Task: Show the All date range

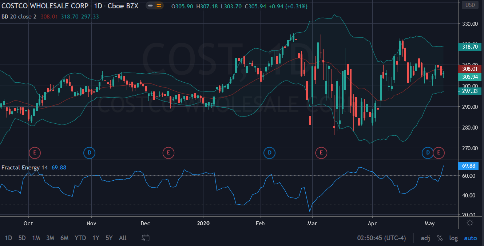Action: 123,238
